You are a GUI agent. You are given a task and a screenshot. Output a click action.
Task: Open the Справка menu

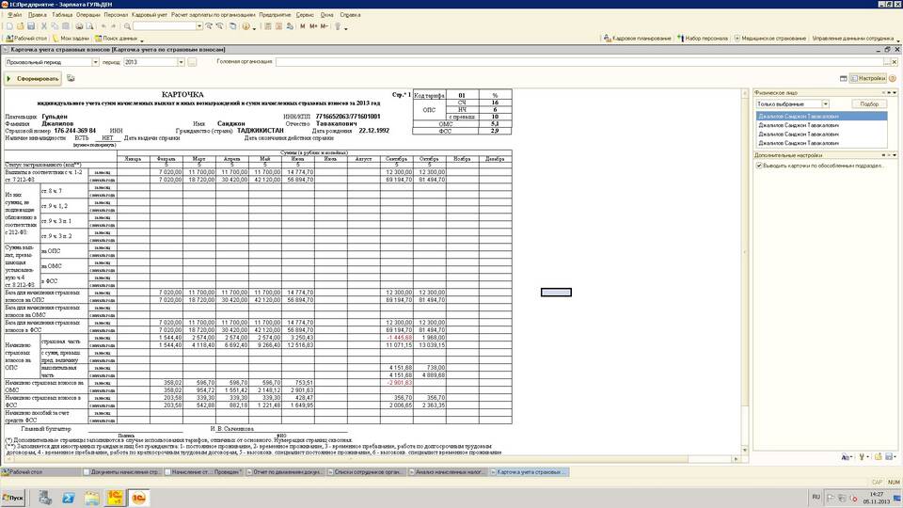[350, 15]
